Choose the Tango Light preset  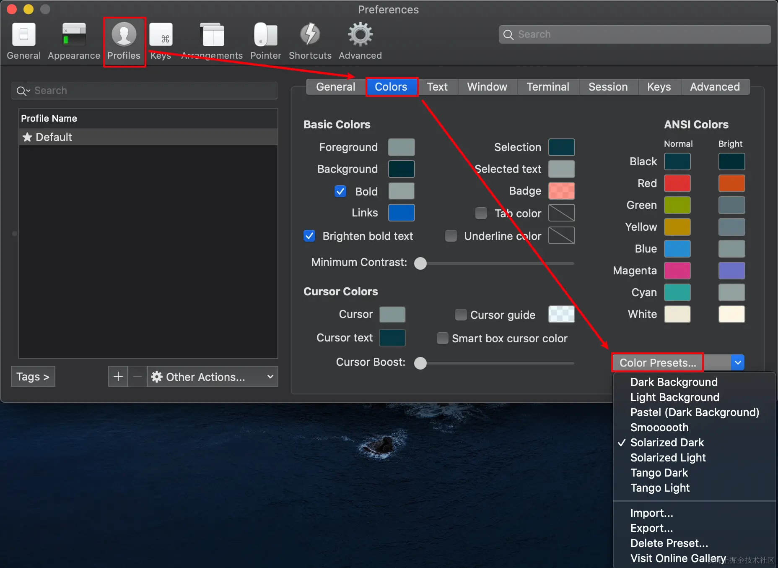coord(694,488)
